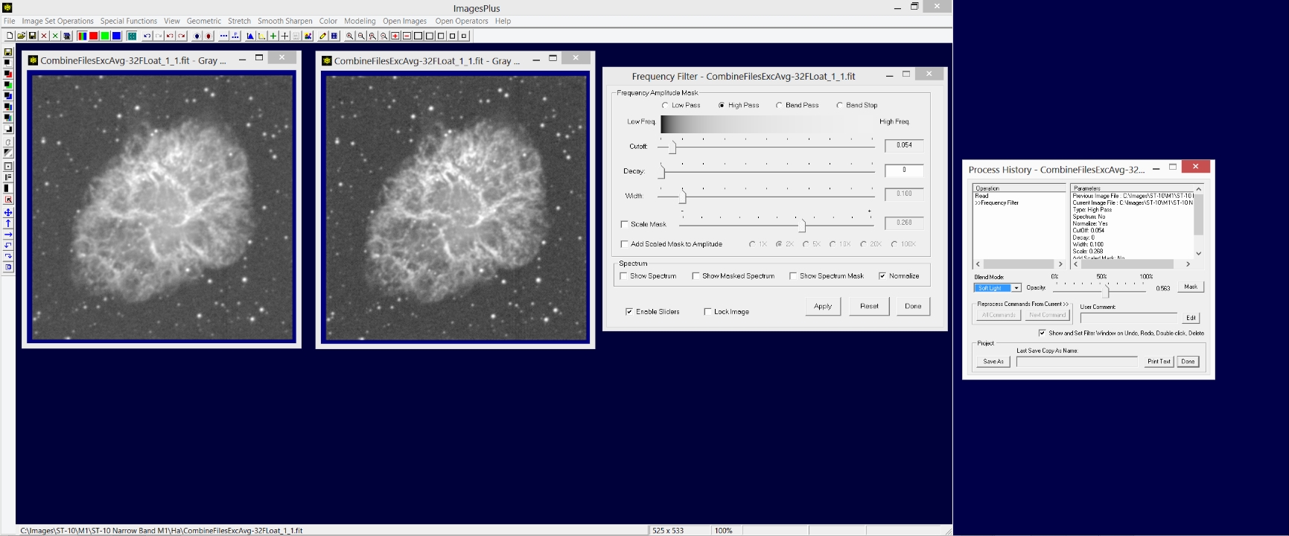Open an image file with folder icon
Viewport: 1289px width, 536px height.
pyautogui.click(x=21, y=36)
